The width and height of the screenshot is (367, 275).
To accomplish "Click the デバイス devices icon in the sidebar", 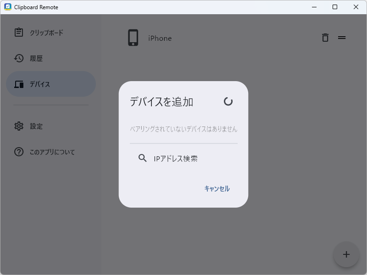I will click(x=18, y=84).
